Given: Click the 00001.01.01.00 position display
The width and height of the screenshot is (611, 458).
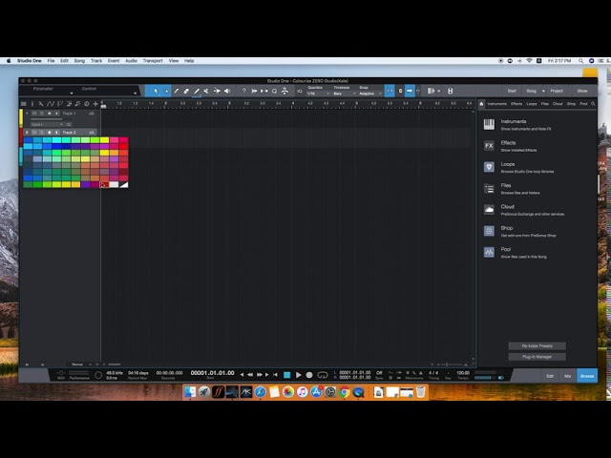Looking at the screenshot, I should 212,373.
